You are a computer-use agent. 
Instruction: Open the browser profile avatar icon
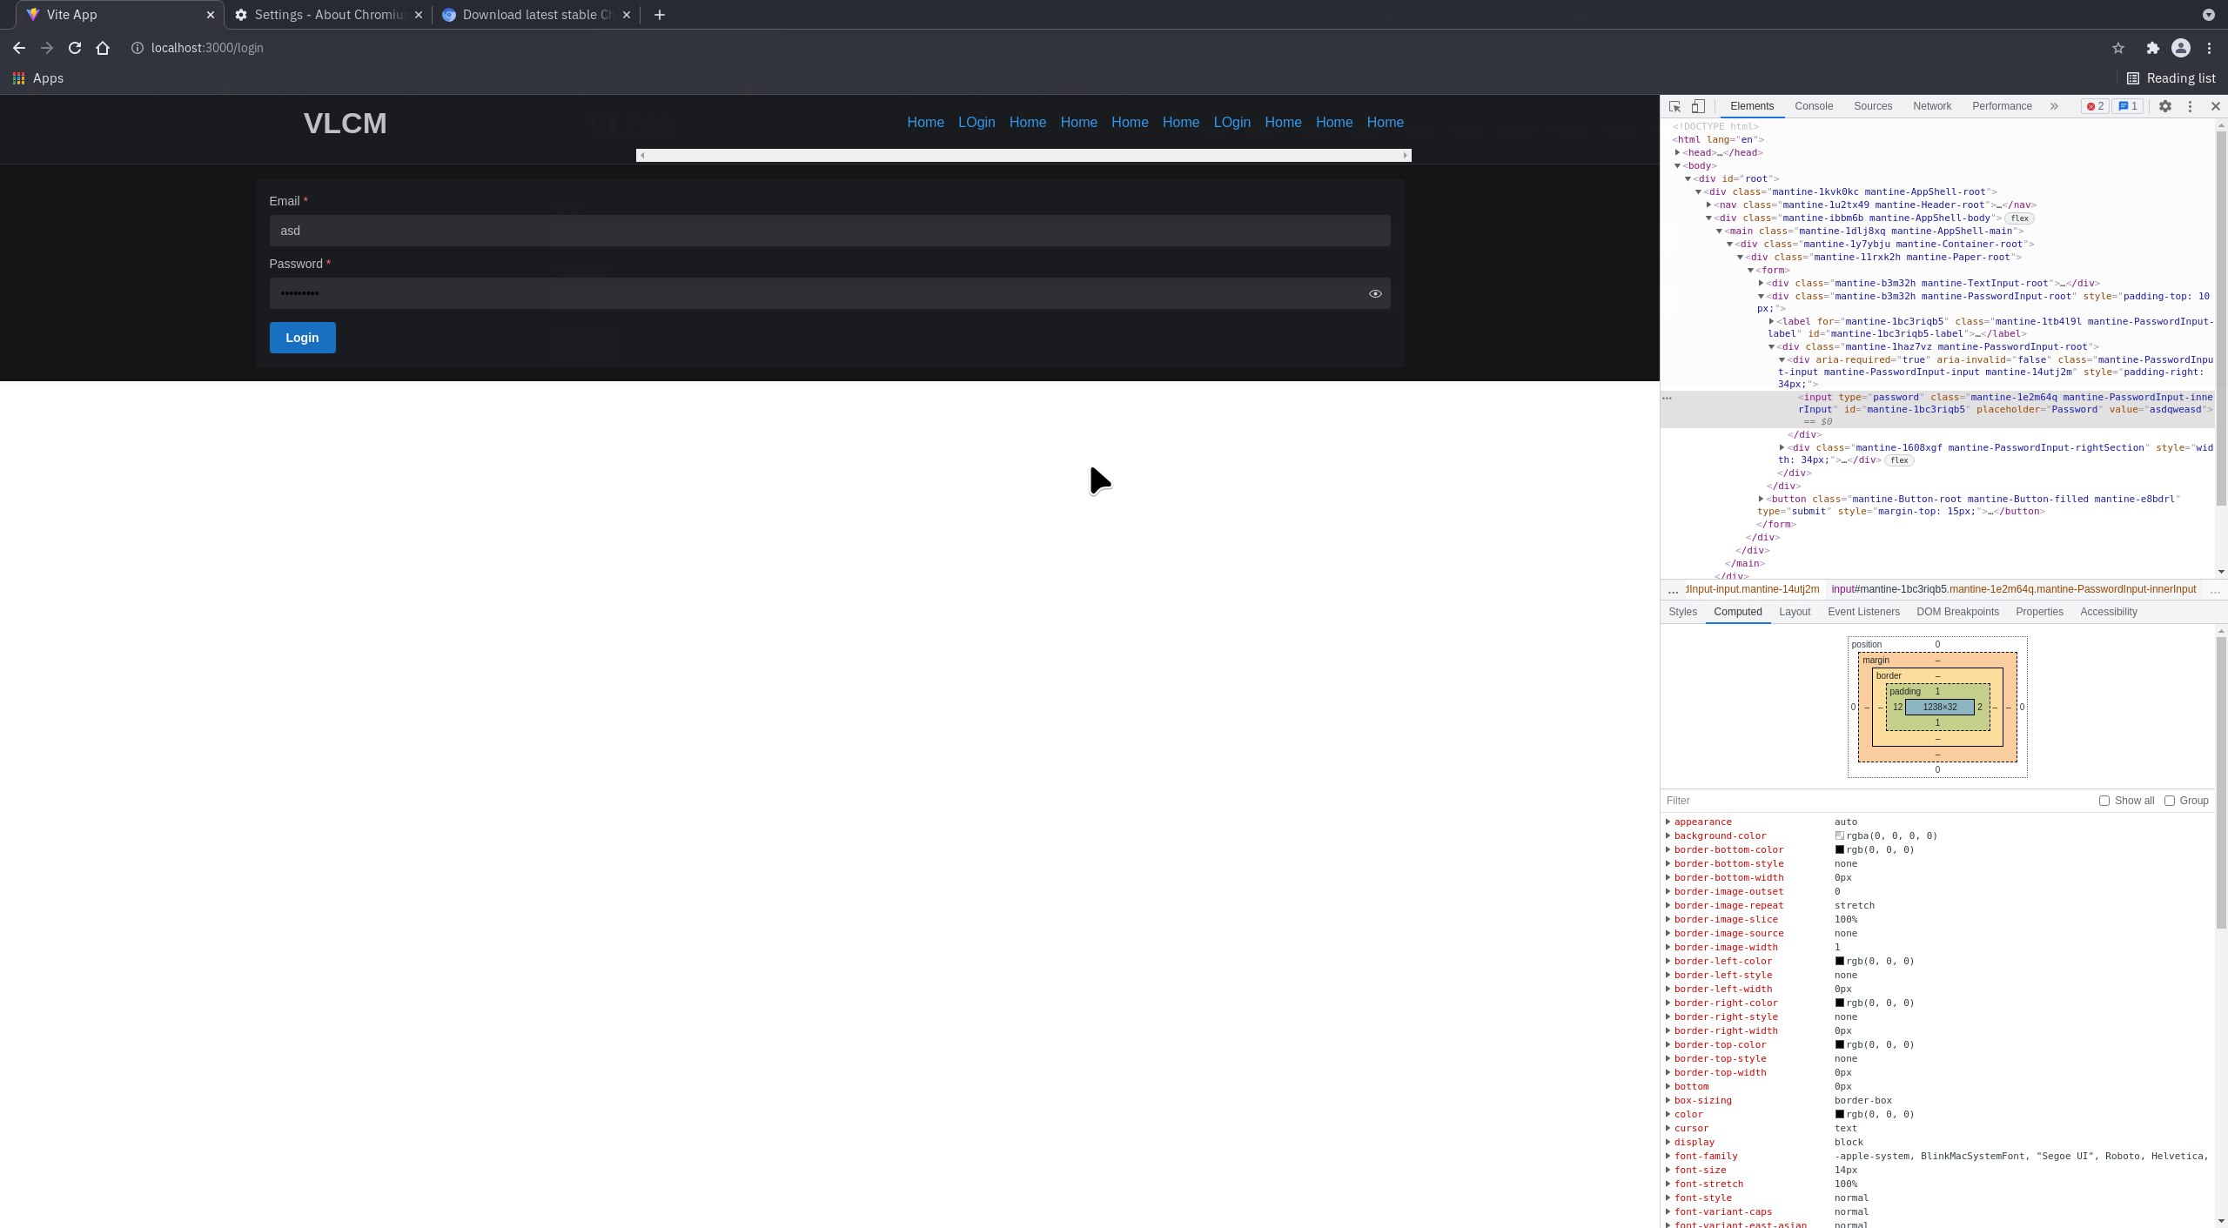2180,48
